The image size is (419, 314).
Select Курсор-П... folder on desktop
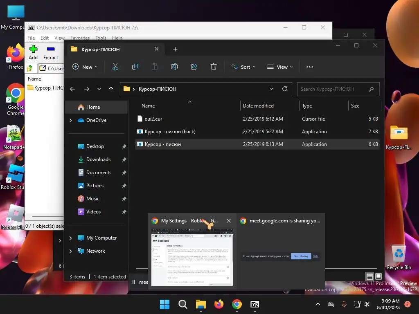pyautogui.click(x=399, y=137)
